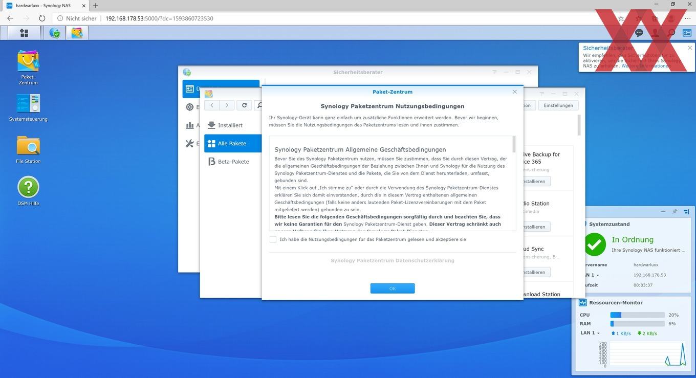The image size is (696, 378).
Task: Click the RAM usage bar in Ressourcen-Monitor
Action: pos(637,324)
